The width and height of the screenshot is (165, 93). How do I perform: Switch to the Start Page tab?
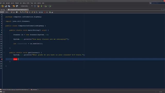[3, 10]
